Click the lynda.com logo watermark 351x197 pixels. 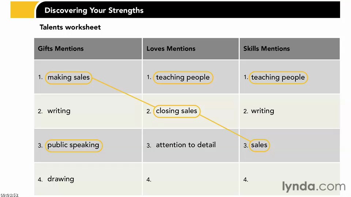pos(313,186)
